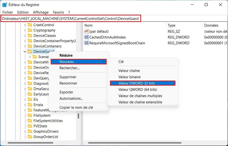228x146 pixels.
Task: Click the FileSystemUtilities folder icon
Action: pos(30,121)
